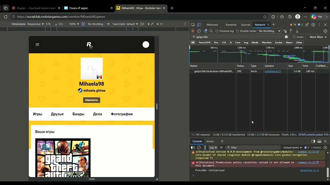Toggle the network filter bar icon
Screen dimensions: 330x185
tap(205, 31)
